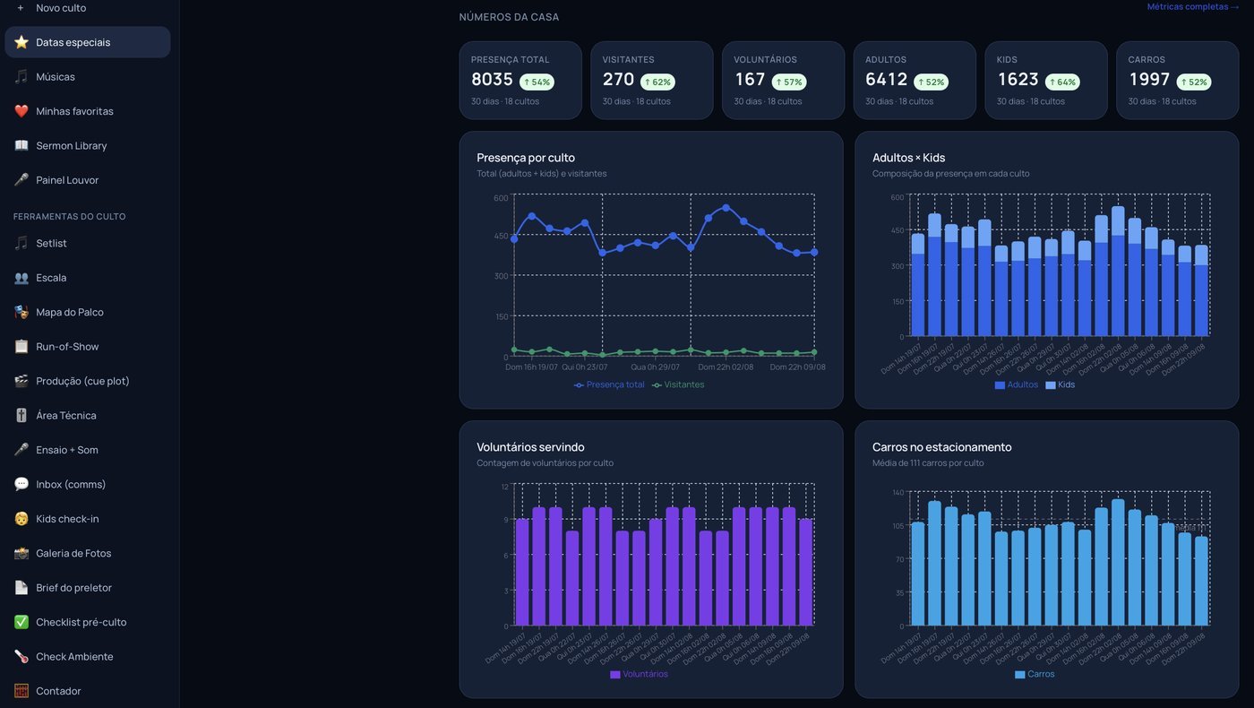Go to Músicas section
The height and width of the screenshot is (708, 1254).
88,77
